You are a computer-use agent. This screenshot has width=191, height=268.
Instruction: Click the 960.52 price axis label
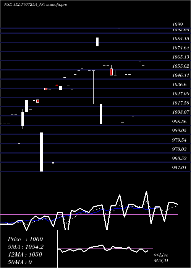(180, 159)
